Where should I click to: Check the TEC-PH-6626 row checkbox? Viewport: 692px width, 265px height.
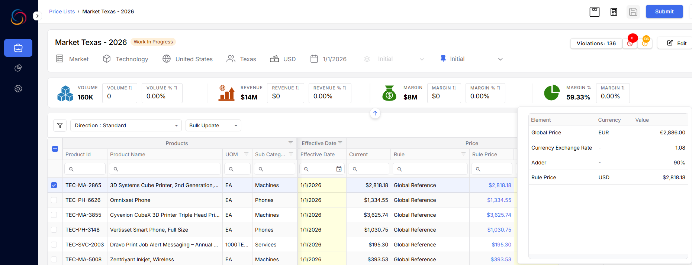54,200
